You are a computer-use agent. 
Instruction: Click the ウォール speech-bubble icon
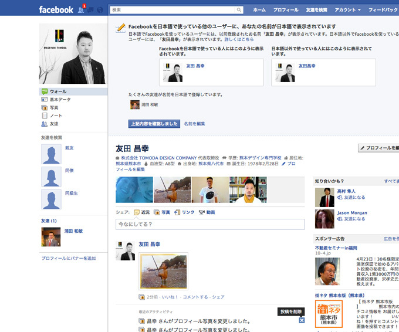45,92
